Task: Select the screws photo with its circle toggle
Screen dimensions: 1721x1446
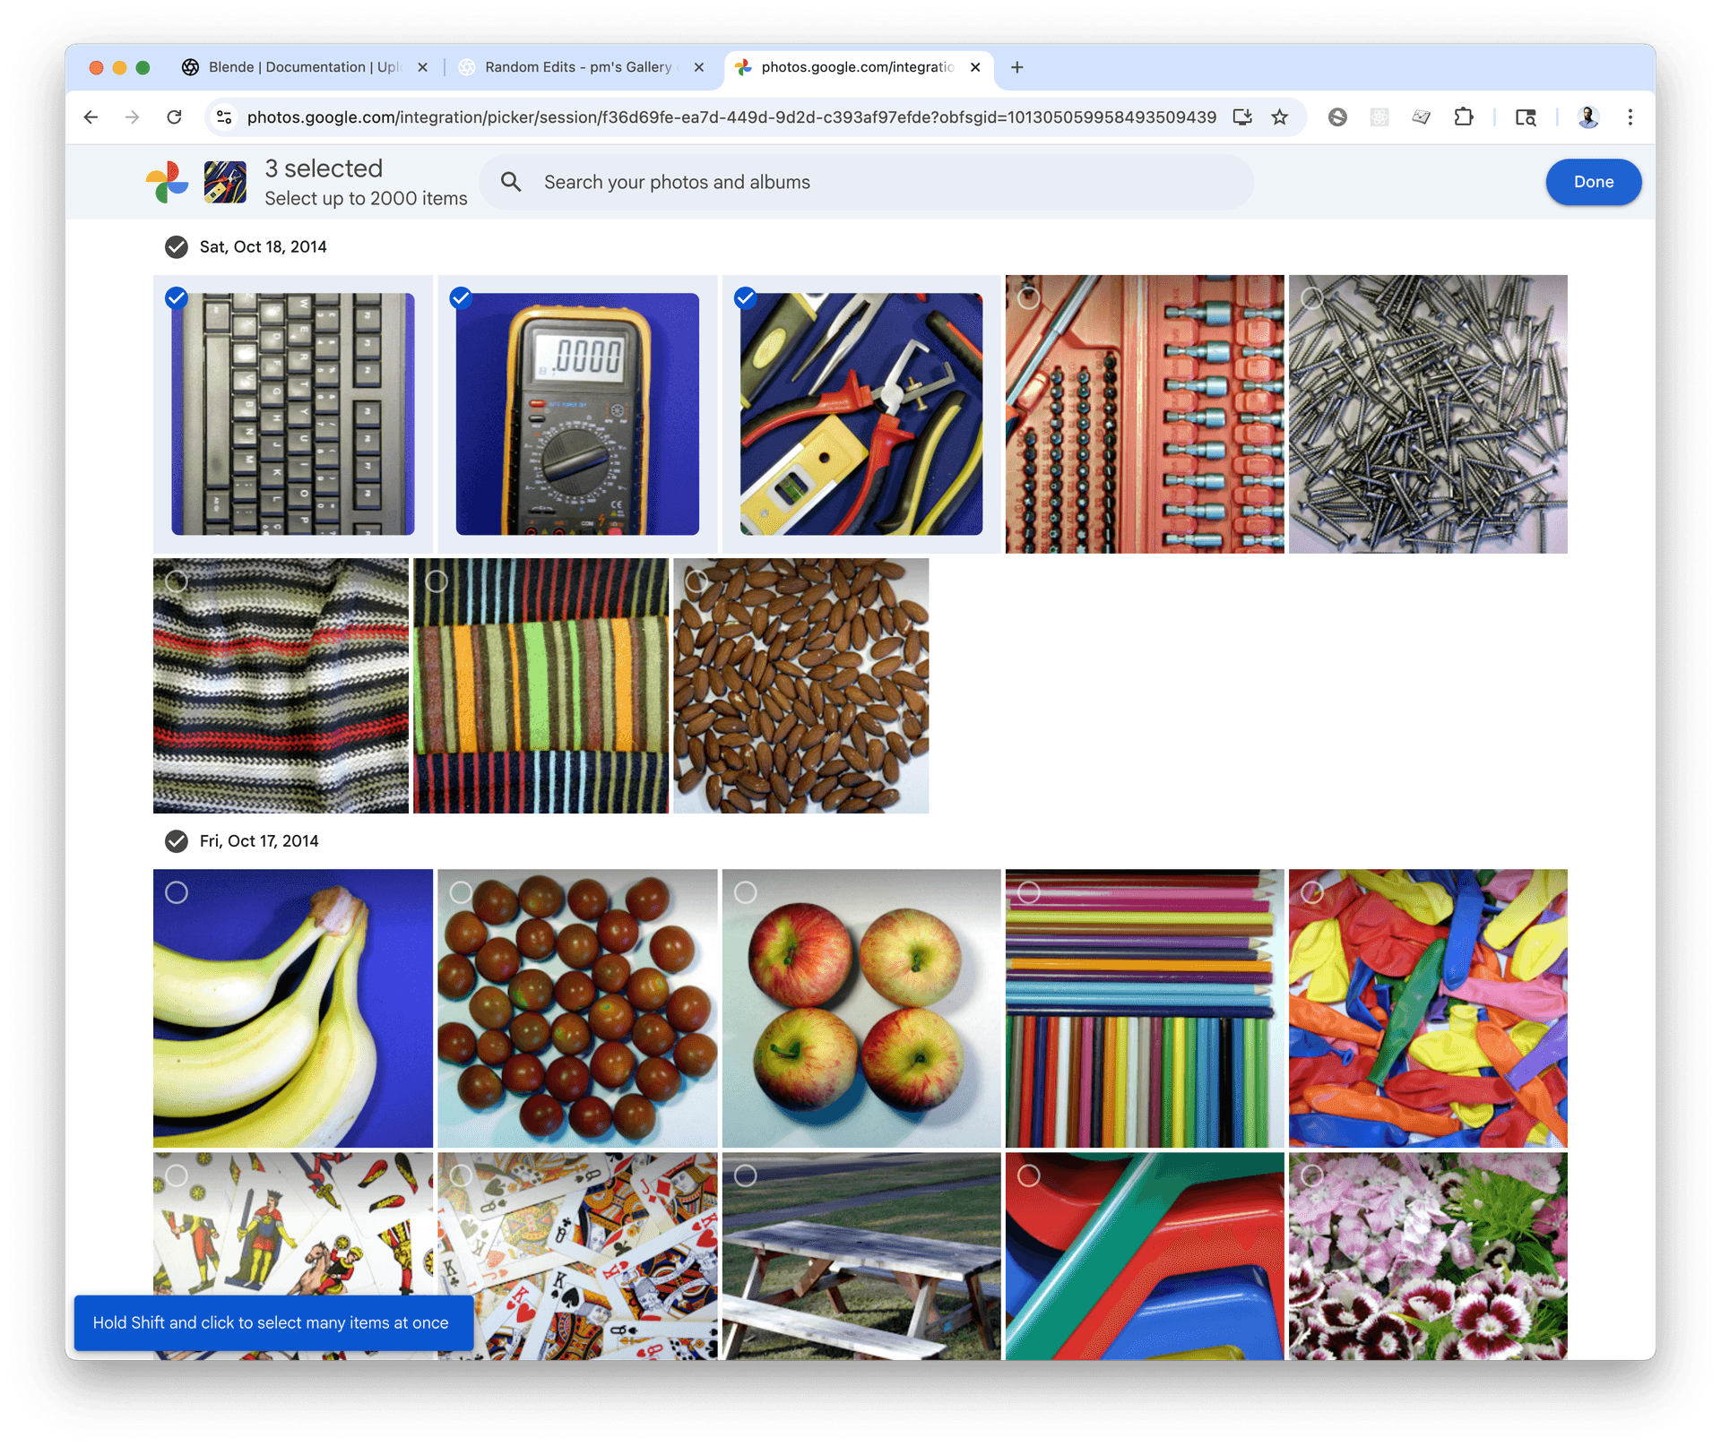Action: 1312,297
